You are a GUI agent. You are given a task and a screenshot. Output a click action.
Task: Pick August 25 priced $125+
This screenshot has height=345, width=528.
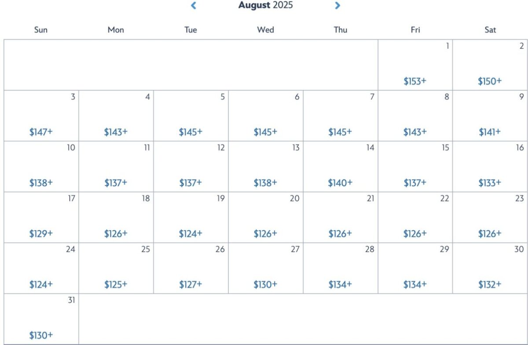(x=116, y=269)
